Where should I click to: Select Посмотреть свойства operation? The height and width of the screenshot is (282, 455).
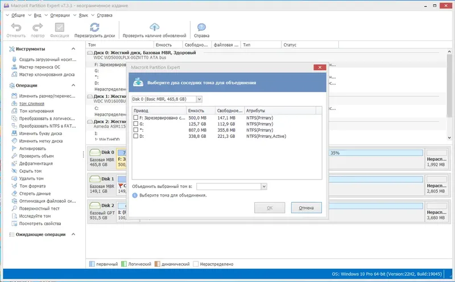pyautogui.click(x=40, y=223)
